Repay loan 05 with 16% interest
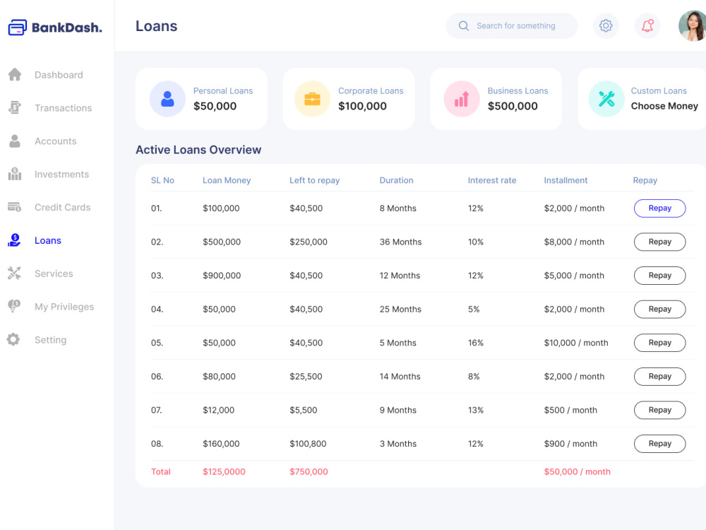The height and width of the screenshot is (530, 706). click(659, 343)
